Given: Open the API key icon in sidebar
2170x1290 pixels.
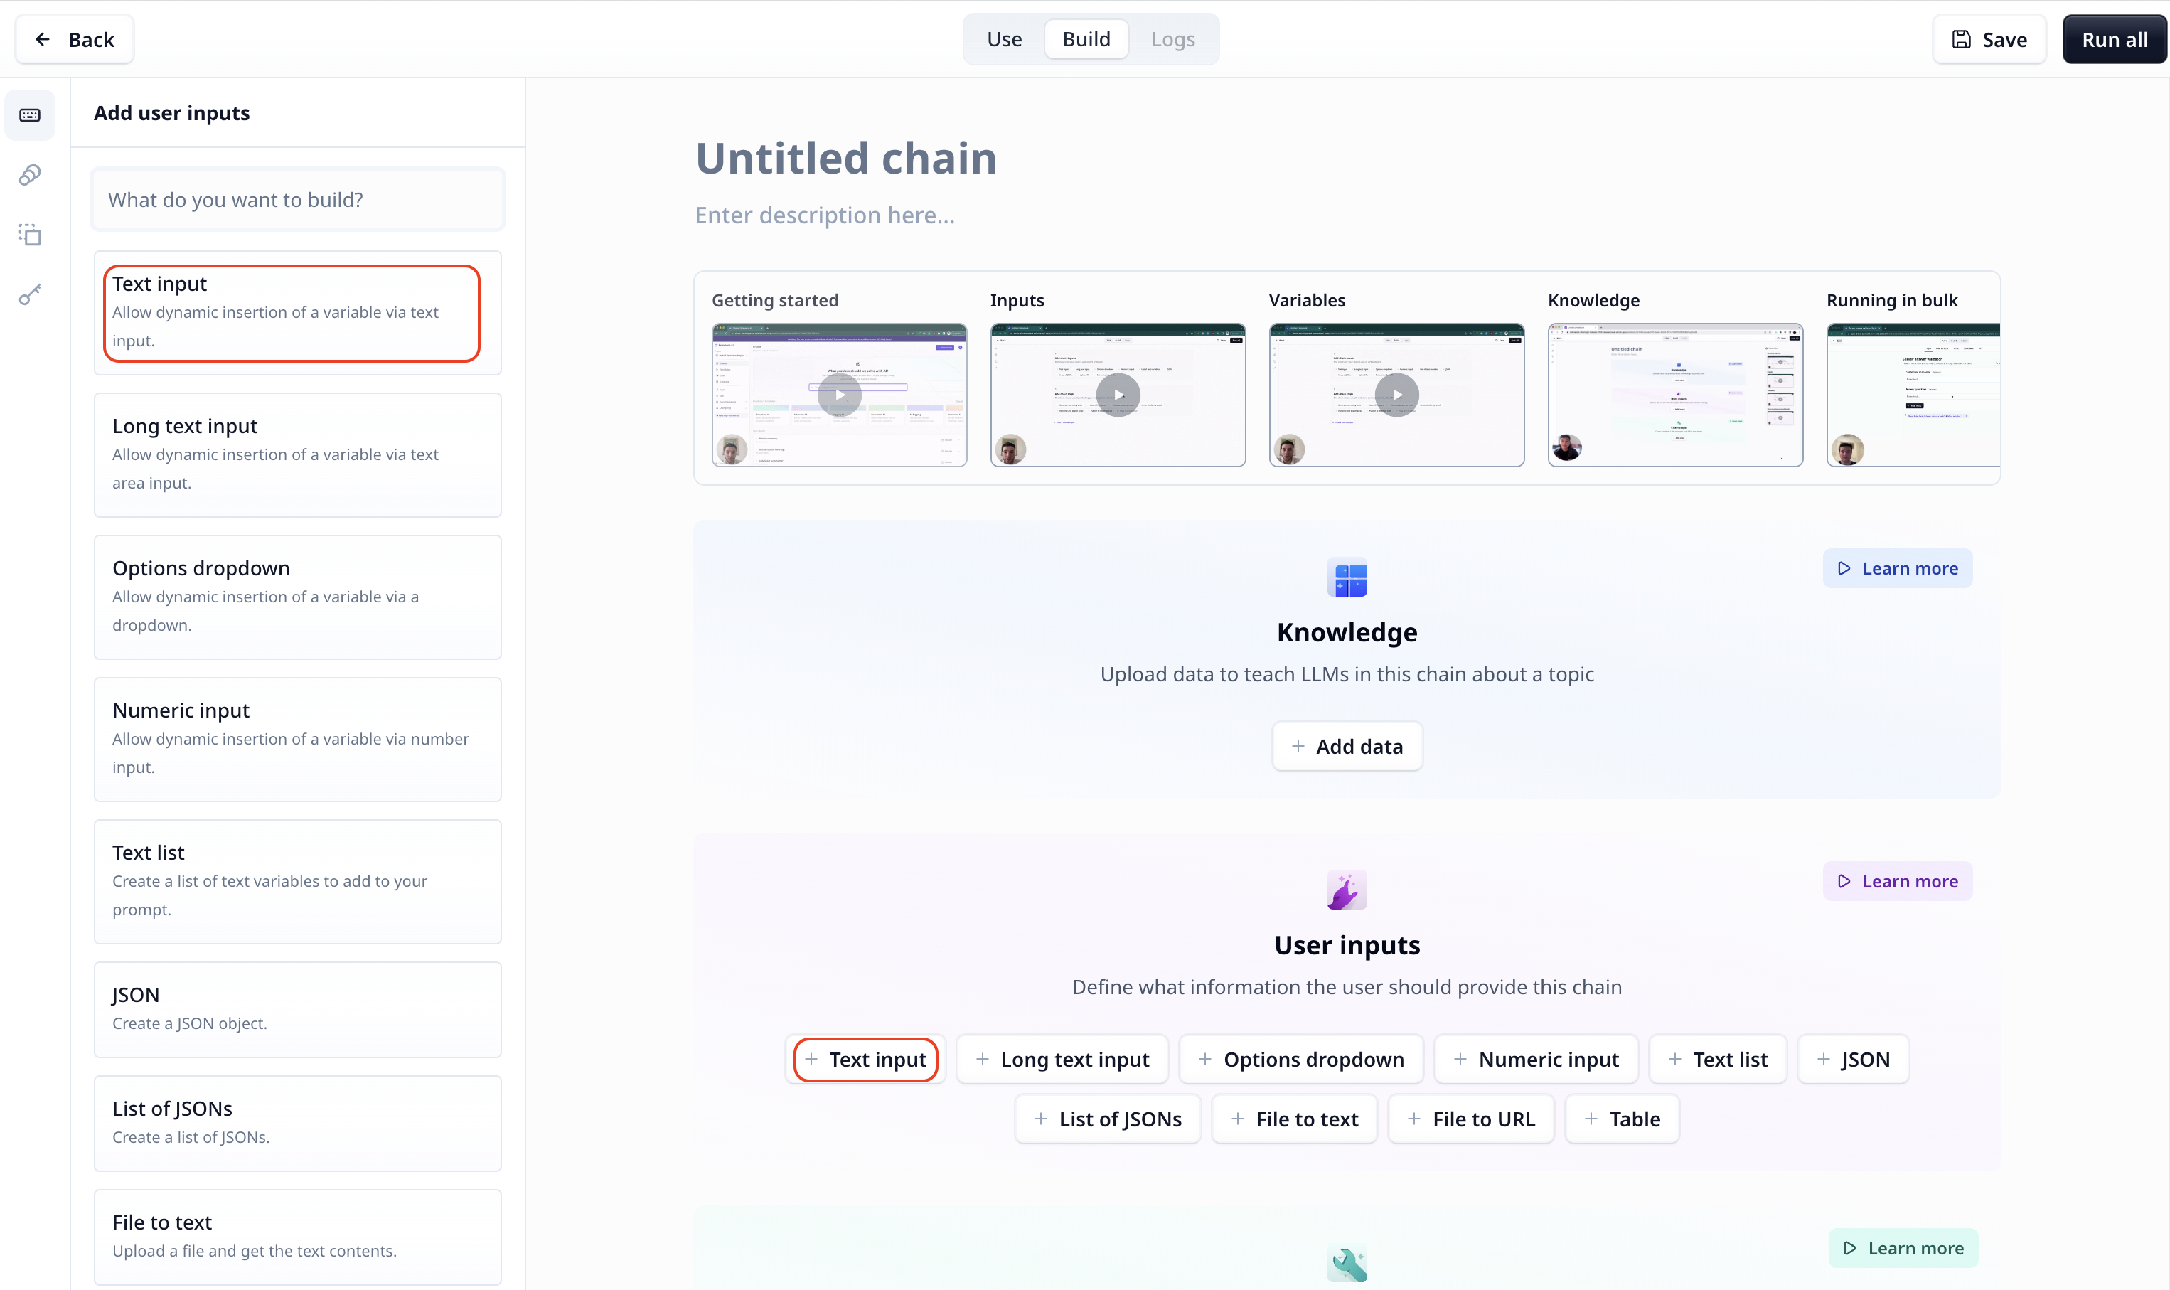Looking at the screenshot, I should click(x=30, y=294).
